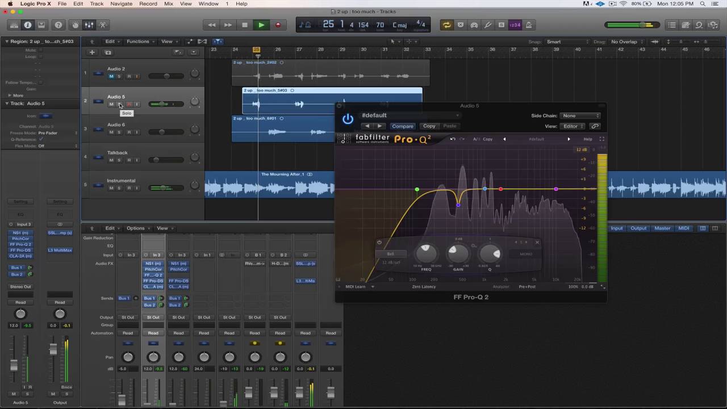Click the GAIN knob in Pro-Q 2
Screen dimensions: 727x409
pyautogui.click(x=458, y=252)
